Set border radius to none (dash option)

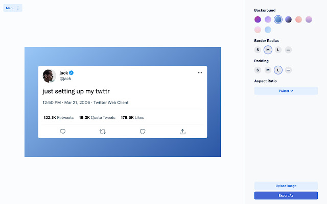[x=288, y=49]
